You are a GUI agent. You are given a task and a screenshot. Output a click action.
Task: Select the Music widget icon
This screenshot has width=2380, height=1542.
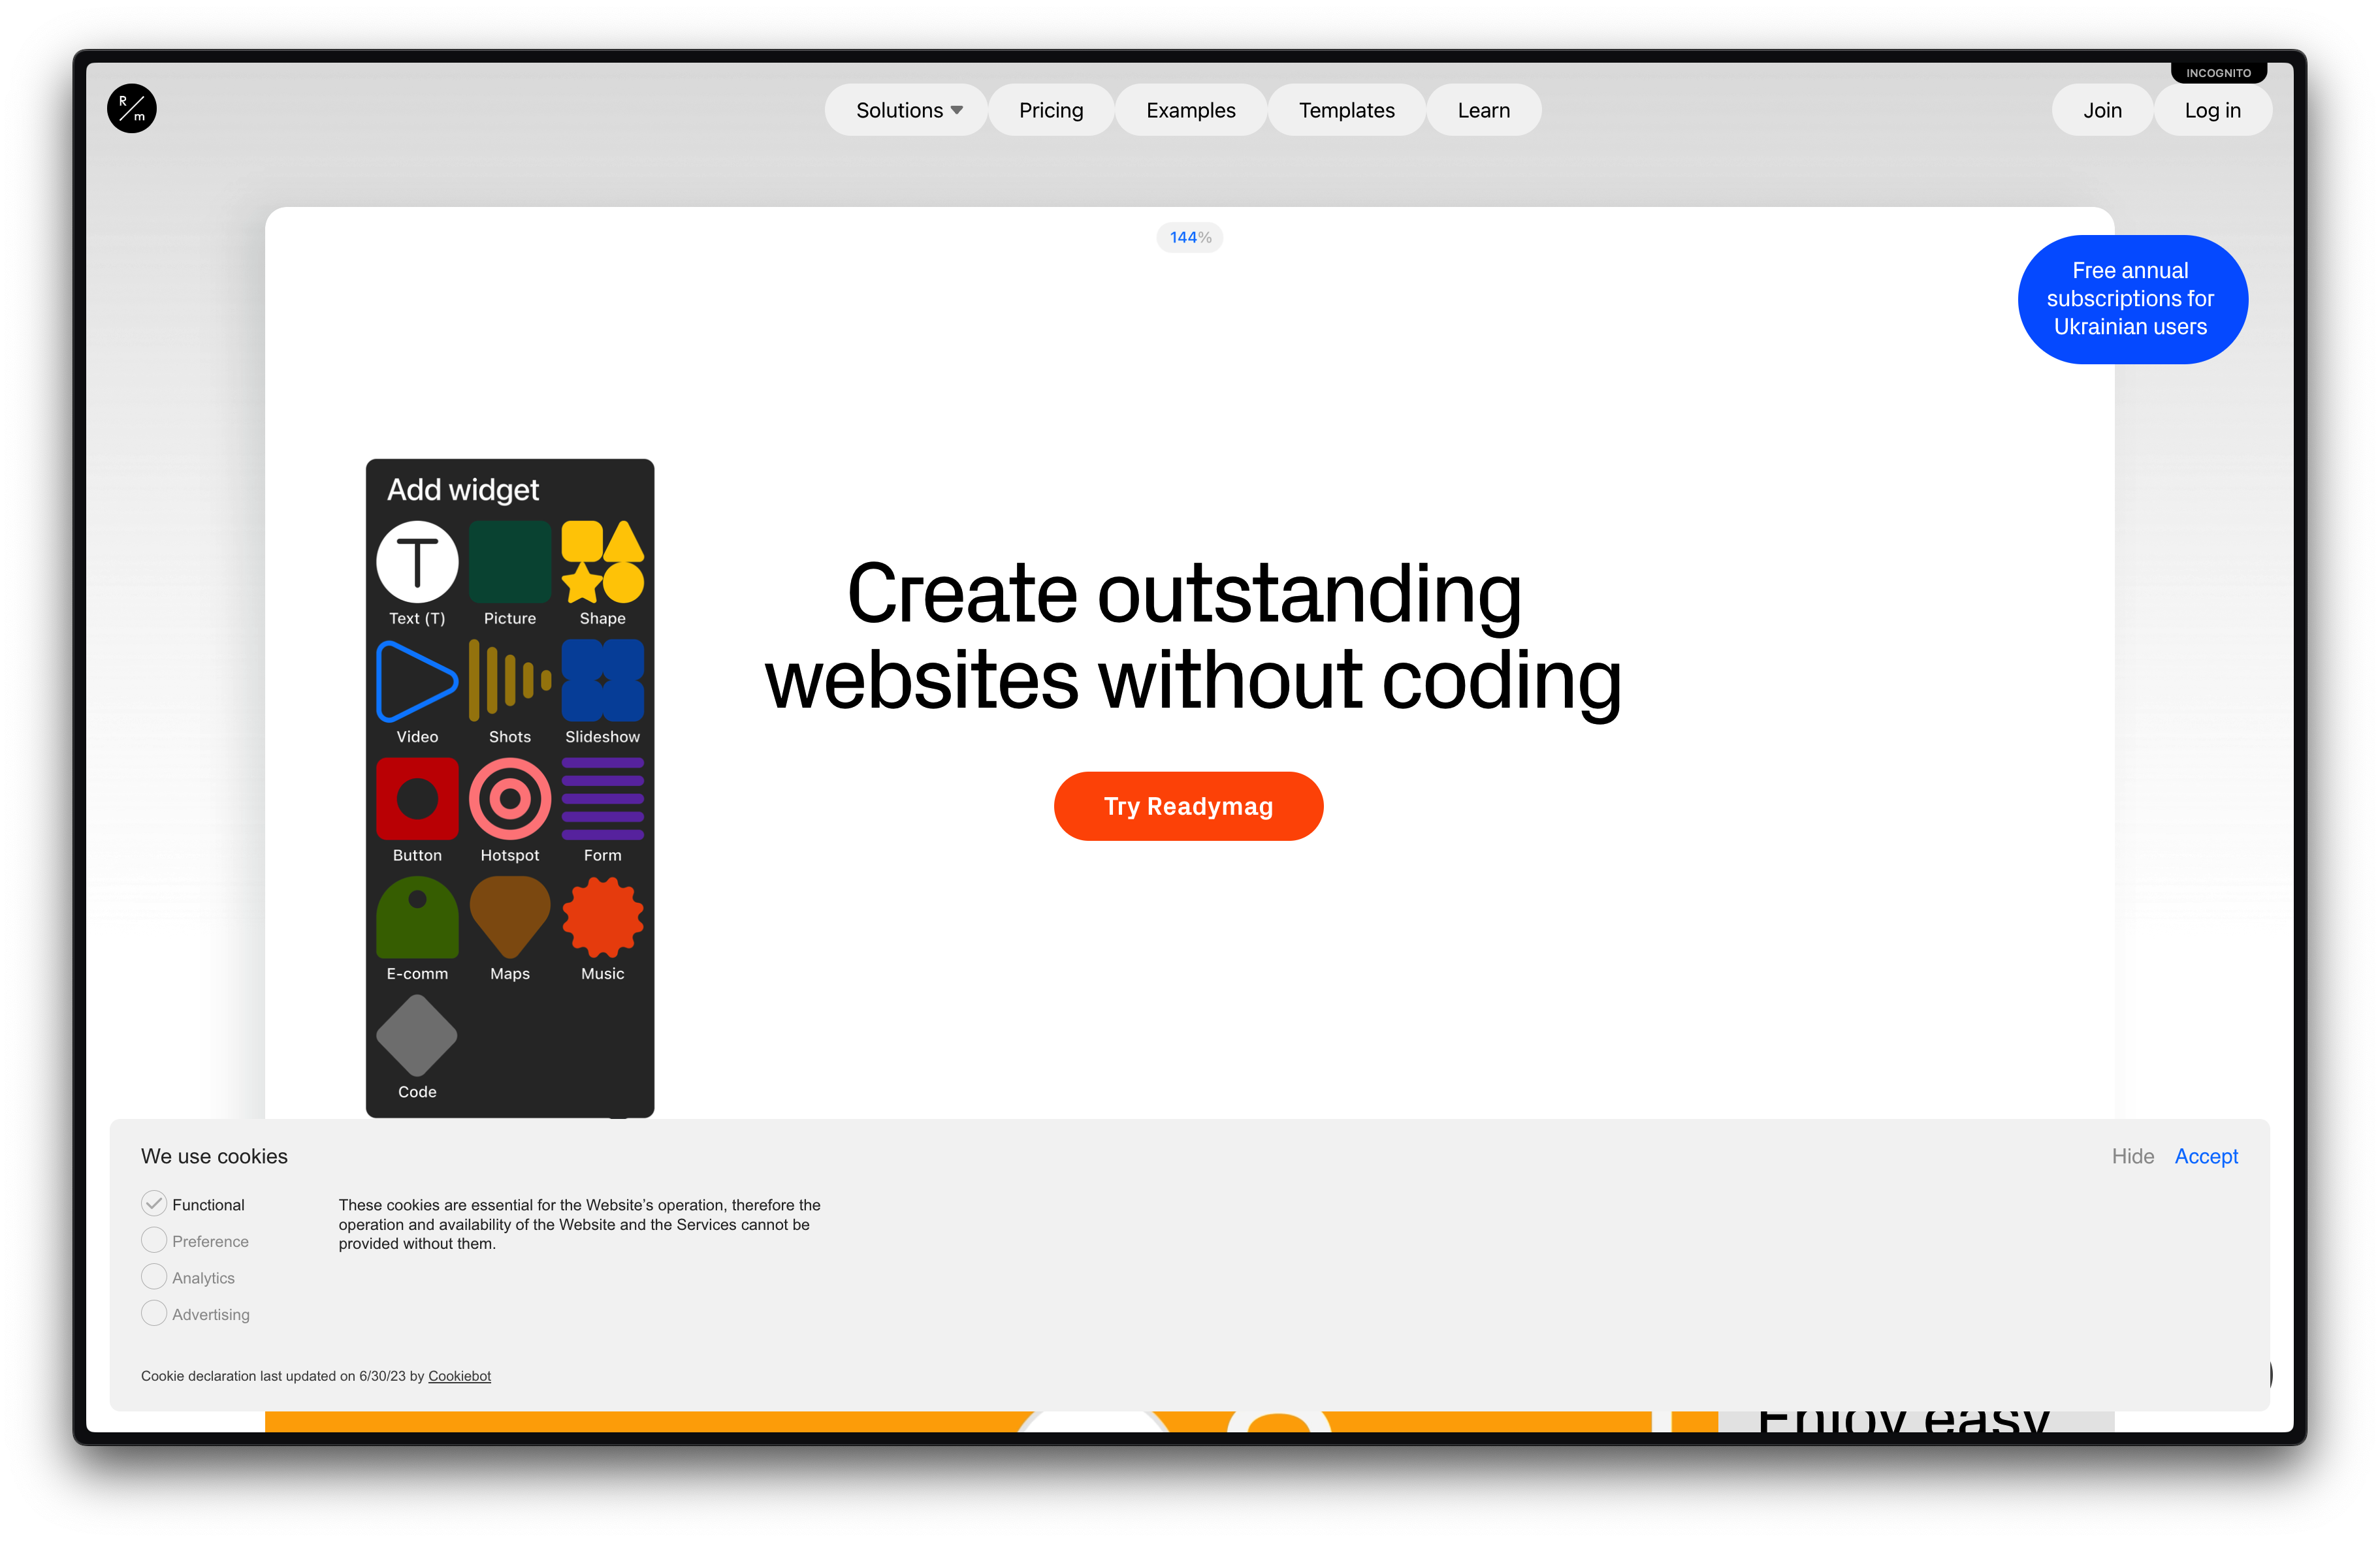pos(602,917)
